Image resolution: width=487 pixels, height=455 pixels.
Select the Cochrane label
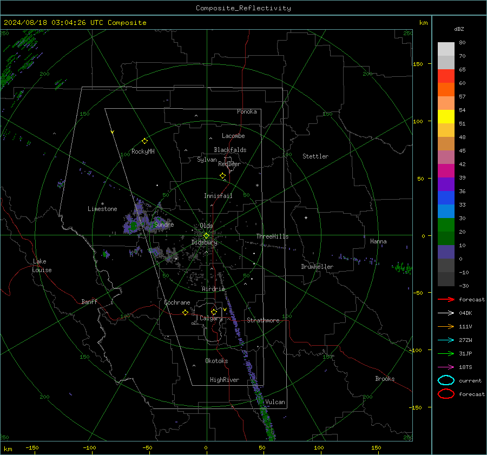coord(177,302)
